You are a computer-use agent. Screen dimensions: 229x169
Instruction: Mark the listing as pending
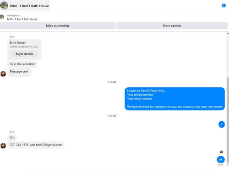tap(57, 26)
